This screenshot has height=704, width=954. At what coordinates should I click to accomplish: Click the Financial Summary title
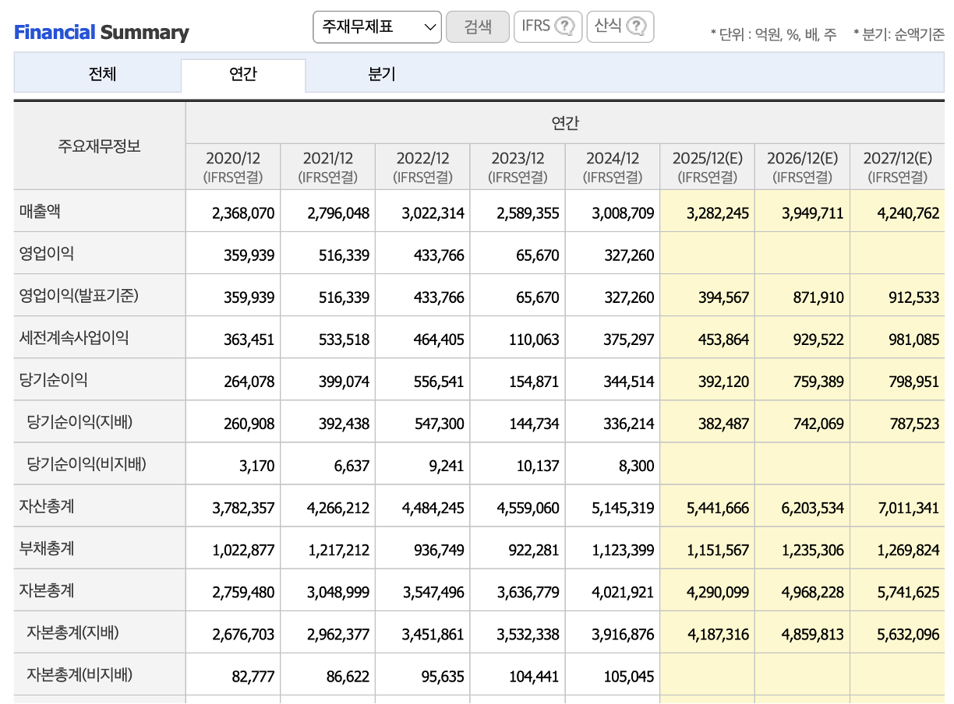pyautogui.click(x=101, y=33)
